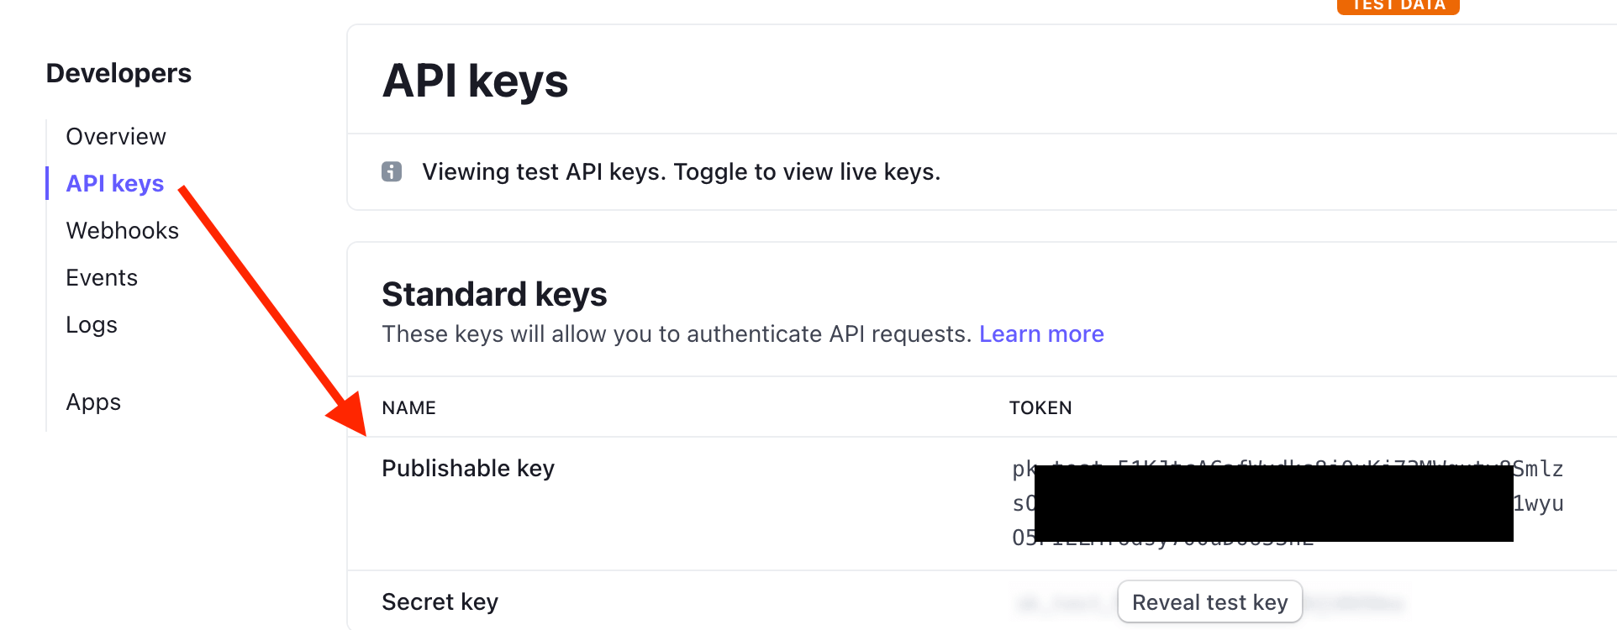
Task: Click the Secret key row label
Action: click(440, 602)
